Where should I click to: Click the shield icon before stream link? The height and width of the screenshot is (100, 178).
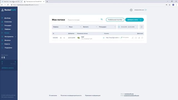click(104, 38)
